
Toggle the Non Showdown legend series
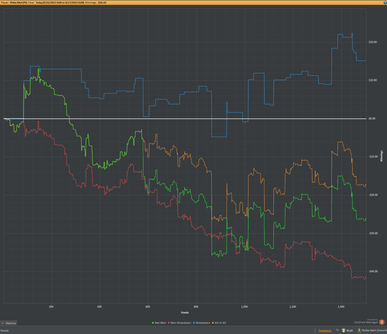(x=180, y=323)
